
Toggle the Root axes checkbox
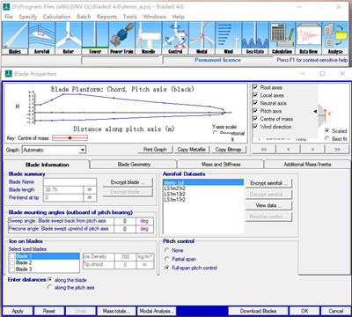(x=255, y=87)
